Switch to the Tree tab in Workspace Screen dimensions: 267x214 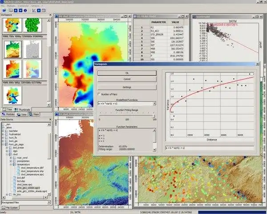[x=7, y=109]
